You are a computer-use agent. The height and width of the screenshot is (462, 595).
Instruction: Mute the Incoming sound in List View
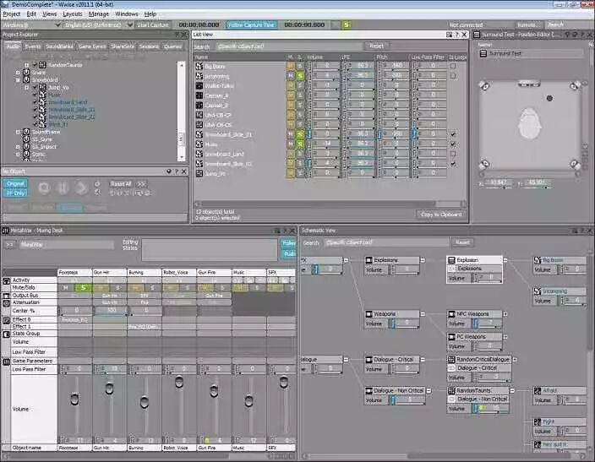(290, 76)
